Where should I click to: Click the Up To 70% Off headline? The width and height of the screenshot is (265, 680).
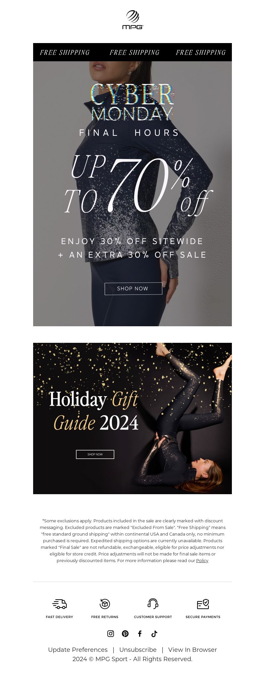[137, 185]
